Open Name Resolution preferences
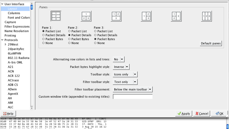Viewport: 229px width, 129px height. click(17, 31)
